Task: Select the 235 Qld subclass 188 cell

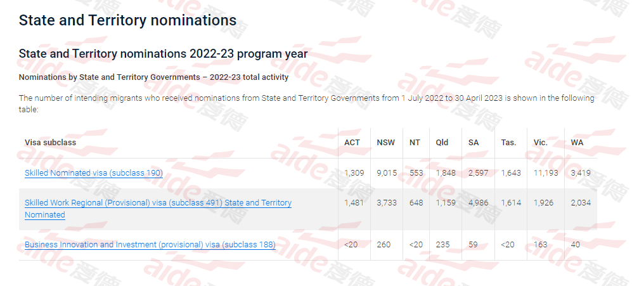Action: point(442,244)
